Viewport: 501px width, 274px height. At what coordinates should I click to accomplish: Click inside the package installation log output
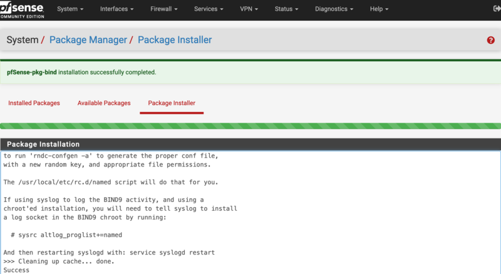(x=250, y=213)
